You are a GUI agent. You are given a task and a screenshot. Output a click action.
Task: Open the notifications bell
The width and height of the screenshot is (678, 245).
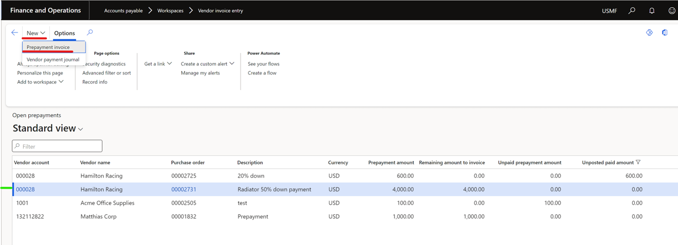pyautogui.click(x=651, y=10)
